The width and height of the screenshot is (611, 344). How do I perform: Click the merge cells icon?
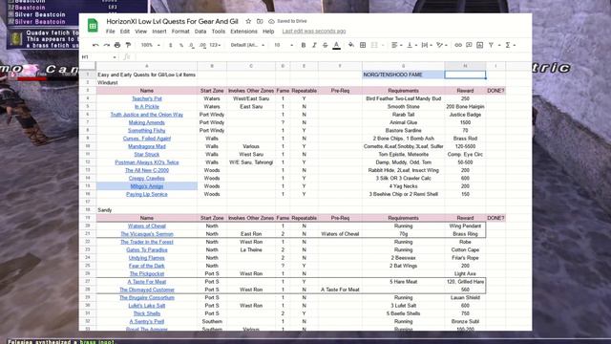pyautogui.click(x=374, y=45)
